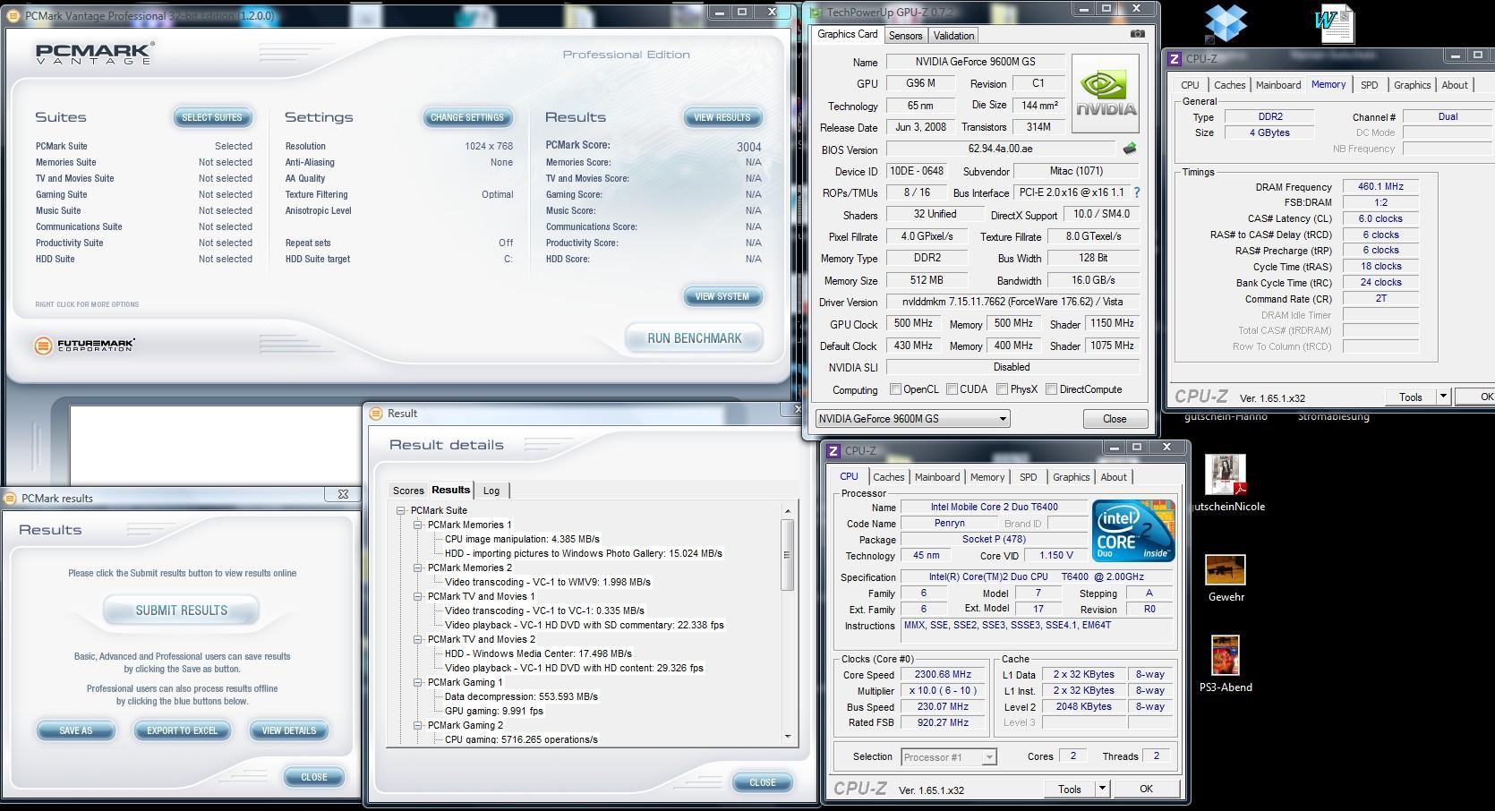Click Result details scrollbar down arrow
Screen dimensions: 1495x811
(788, 737)
